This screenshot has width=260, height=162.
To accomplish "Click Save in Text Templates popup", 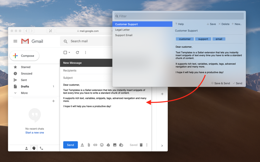I will coord(211,24).
